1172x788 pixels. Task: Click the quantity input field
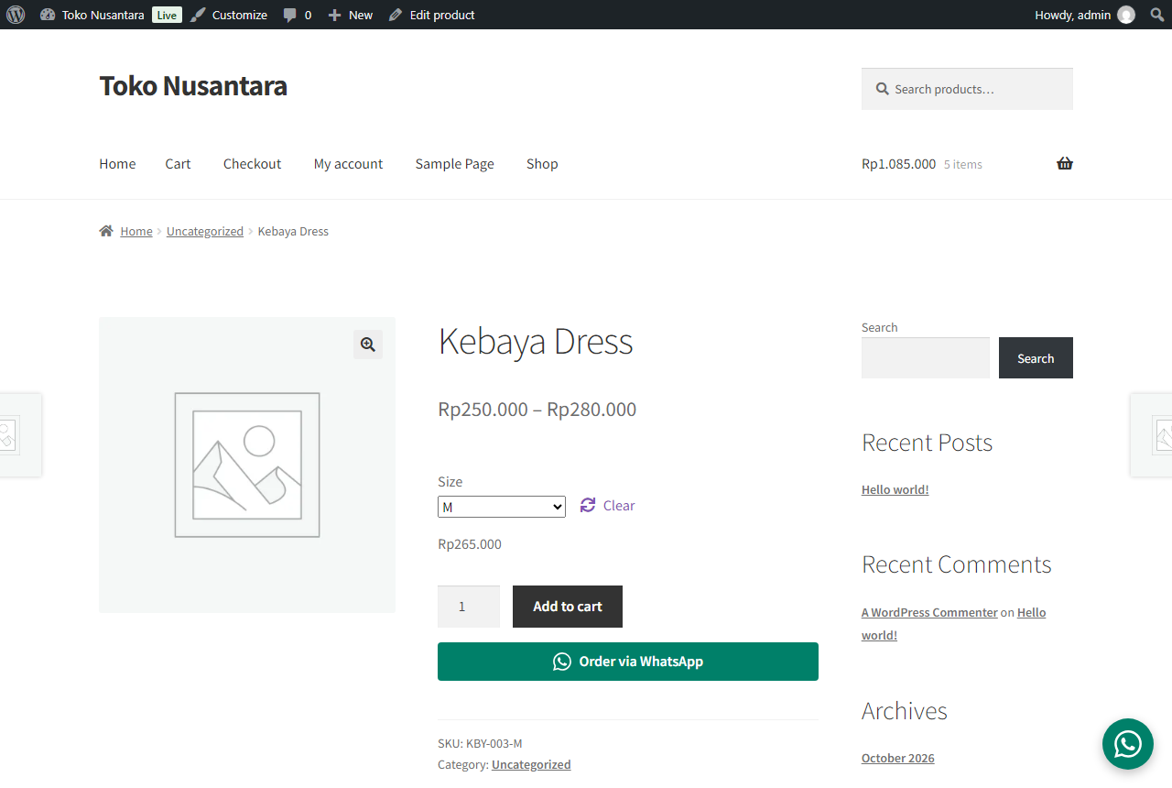point(469,607)
